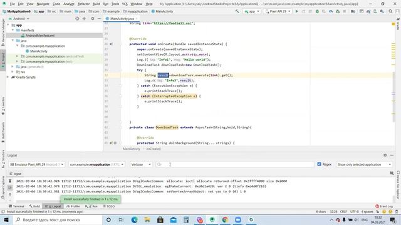Open the Logcat settings gear
401x225 pixels.
click(x=385, y=155)
